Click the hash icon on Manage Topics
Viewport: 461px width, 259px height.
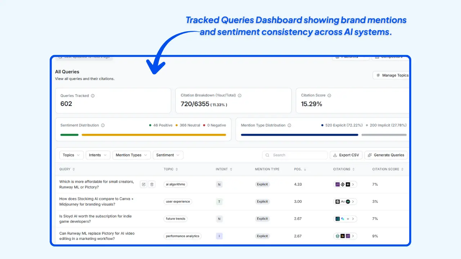(378, 75)
